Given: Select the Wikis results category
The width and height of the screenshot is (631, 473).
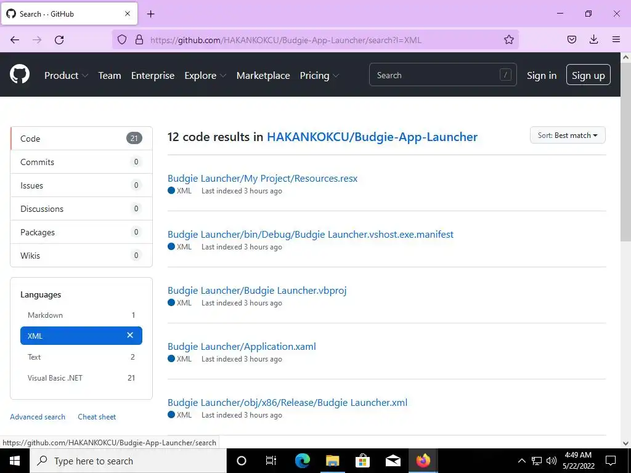Looking at the screenshot, I should [81, 255].
